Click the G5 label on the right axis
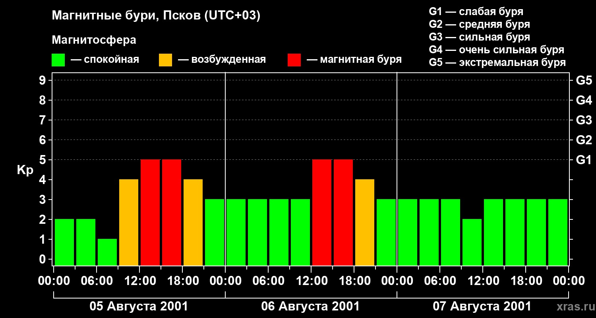The width and height of the screenshot is (596, 318). click(x=584, y=81)
